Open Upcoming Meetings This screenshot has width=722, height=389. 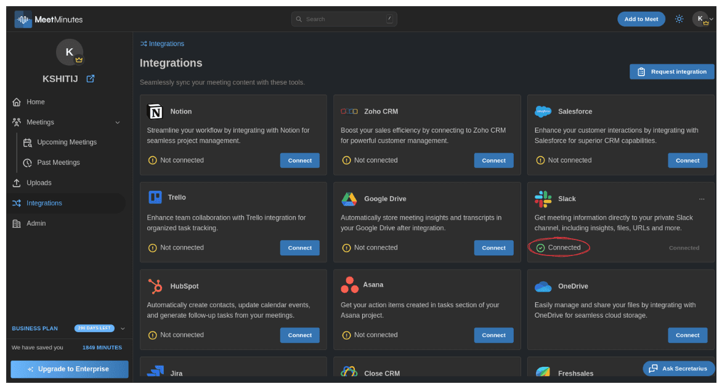(x=67, y=142)
